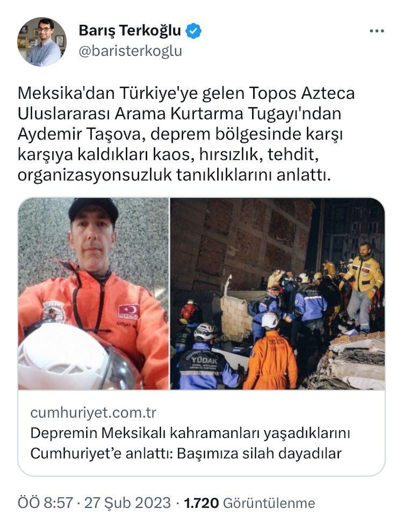The height and width of the screenshot is (523, 403).
Task: View the 1.720 Görüntülenme count
Action: tap(250, 503)
